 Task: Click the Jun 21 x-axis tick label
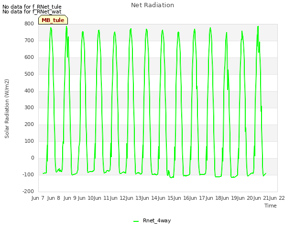tap(261, 198)
